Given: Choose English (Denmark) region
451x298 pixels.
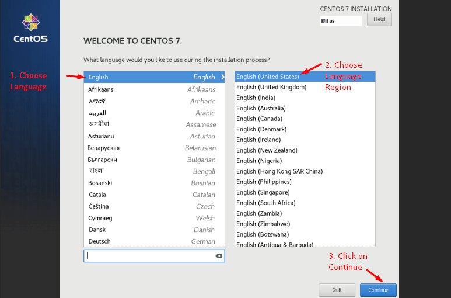Looking at the screenshot, I should [x=305, y=129].
